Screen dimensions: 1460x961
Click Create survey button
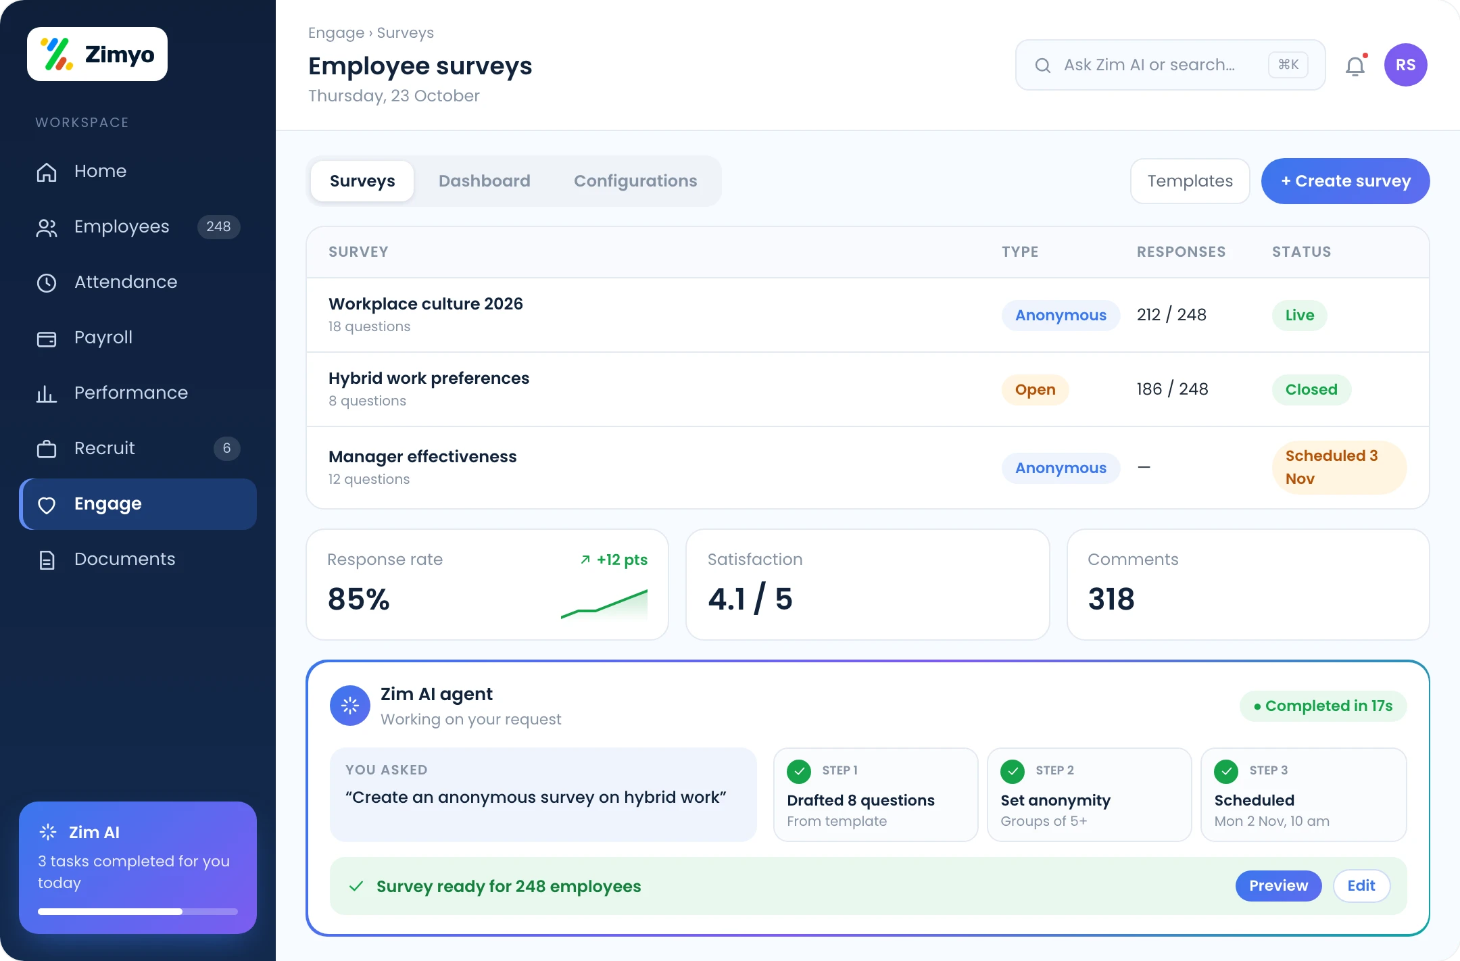click(1346, 181)
